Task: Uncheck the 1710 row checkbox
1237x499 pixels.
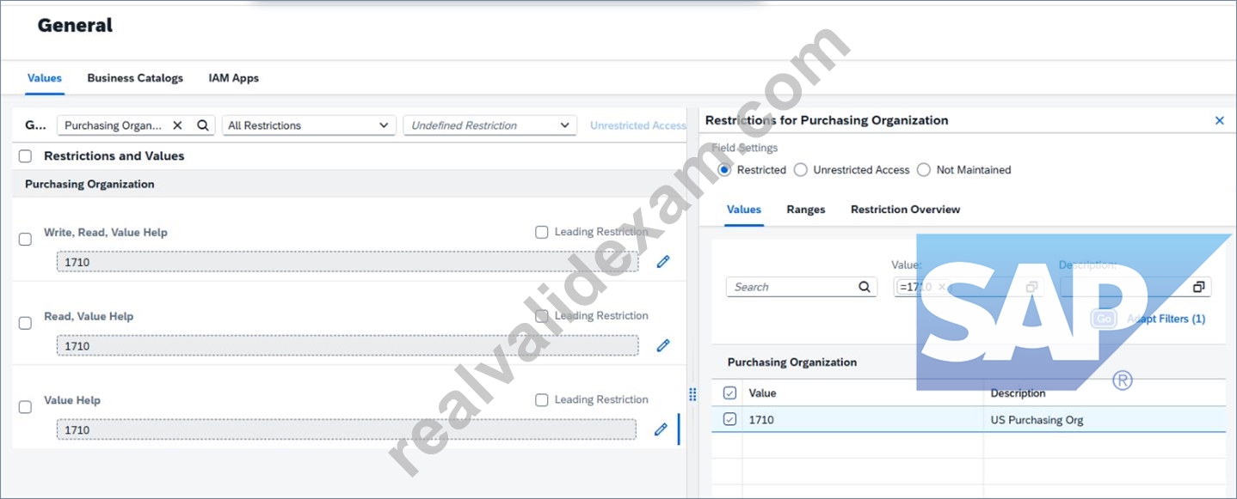Action: (x=730, y=420)
